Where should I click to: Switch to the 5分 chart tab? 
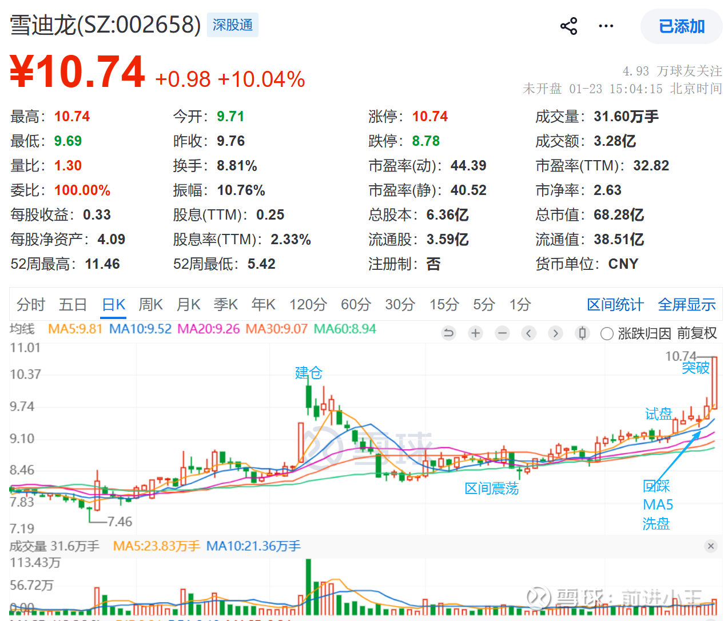tap(484, 304)
